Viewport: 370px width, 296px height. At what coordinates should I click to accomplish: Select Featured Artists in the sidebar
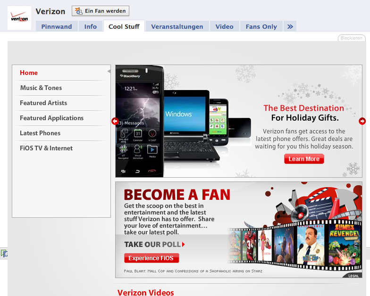(43, 103)
